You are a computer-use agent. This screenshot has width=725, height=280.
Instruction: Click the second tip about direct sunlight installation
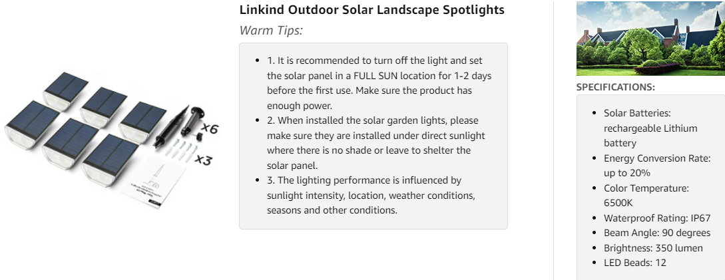376,143
